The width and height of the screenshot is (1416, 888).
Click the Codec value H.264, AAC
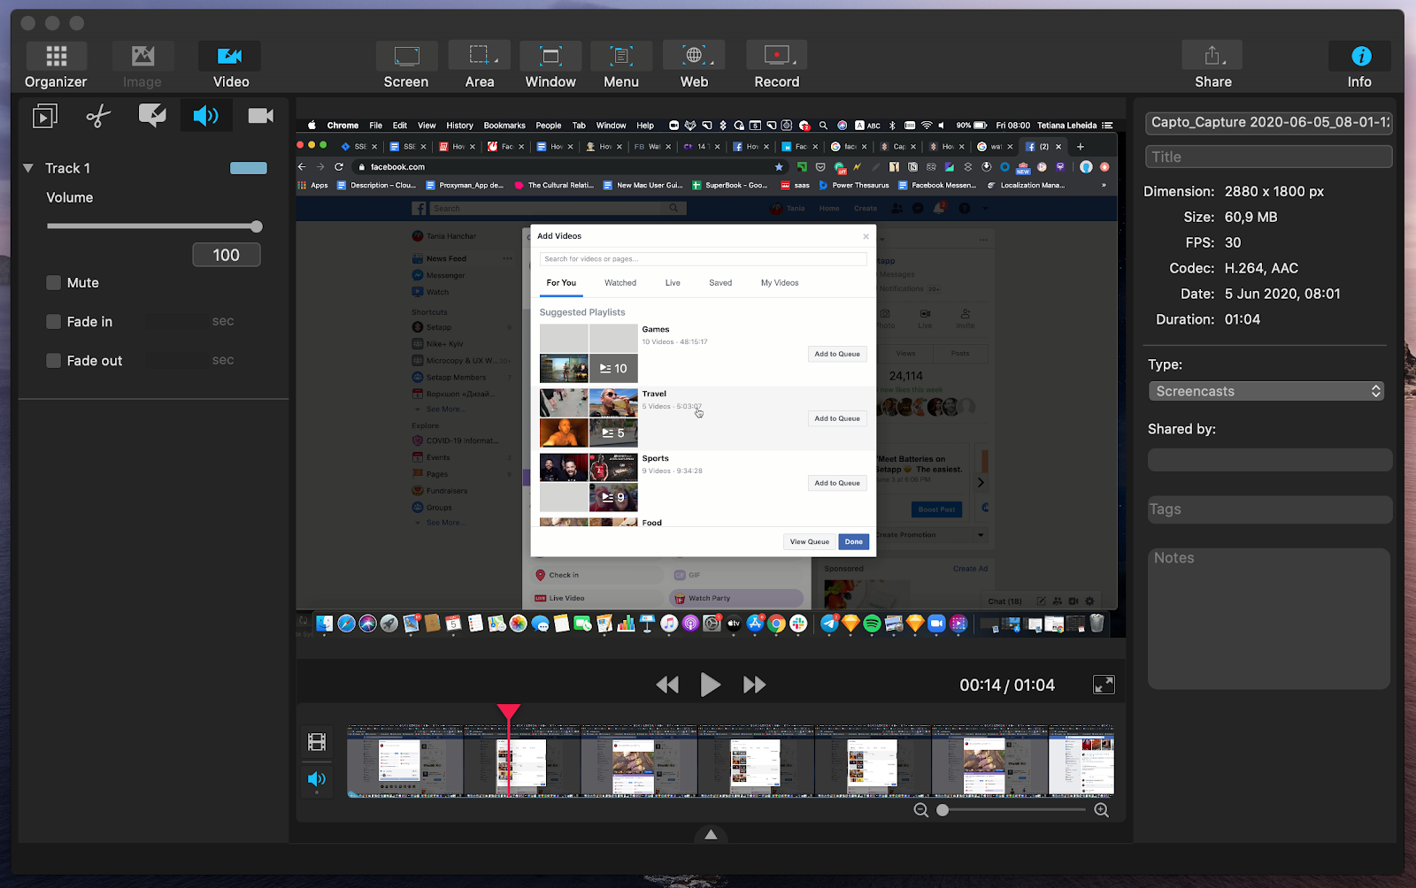point(1261,268)
